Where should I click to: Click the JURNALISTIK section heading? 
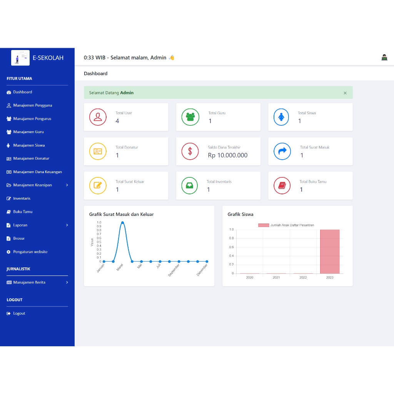click(18, 269)
